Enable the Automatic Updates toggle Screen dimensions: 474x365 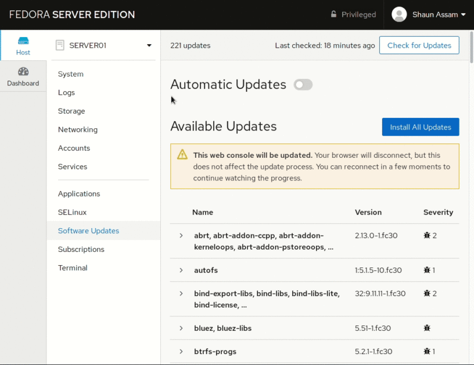303,85
